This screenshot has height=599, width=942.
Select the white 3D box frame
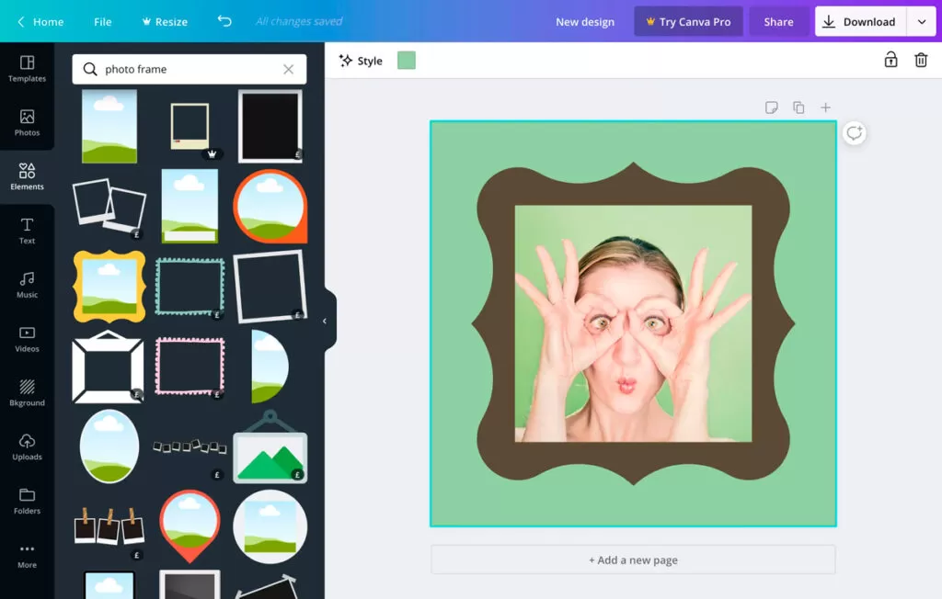109,367
